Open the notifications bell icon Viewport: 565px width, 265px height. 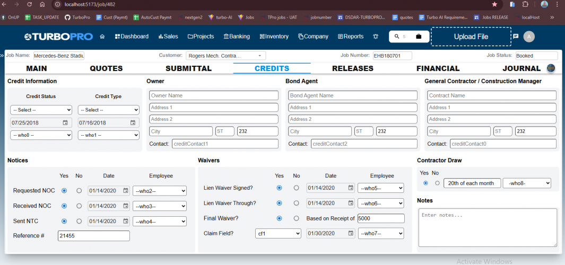coord(376,37)
